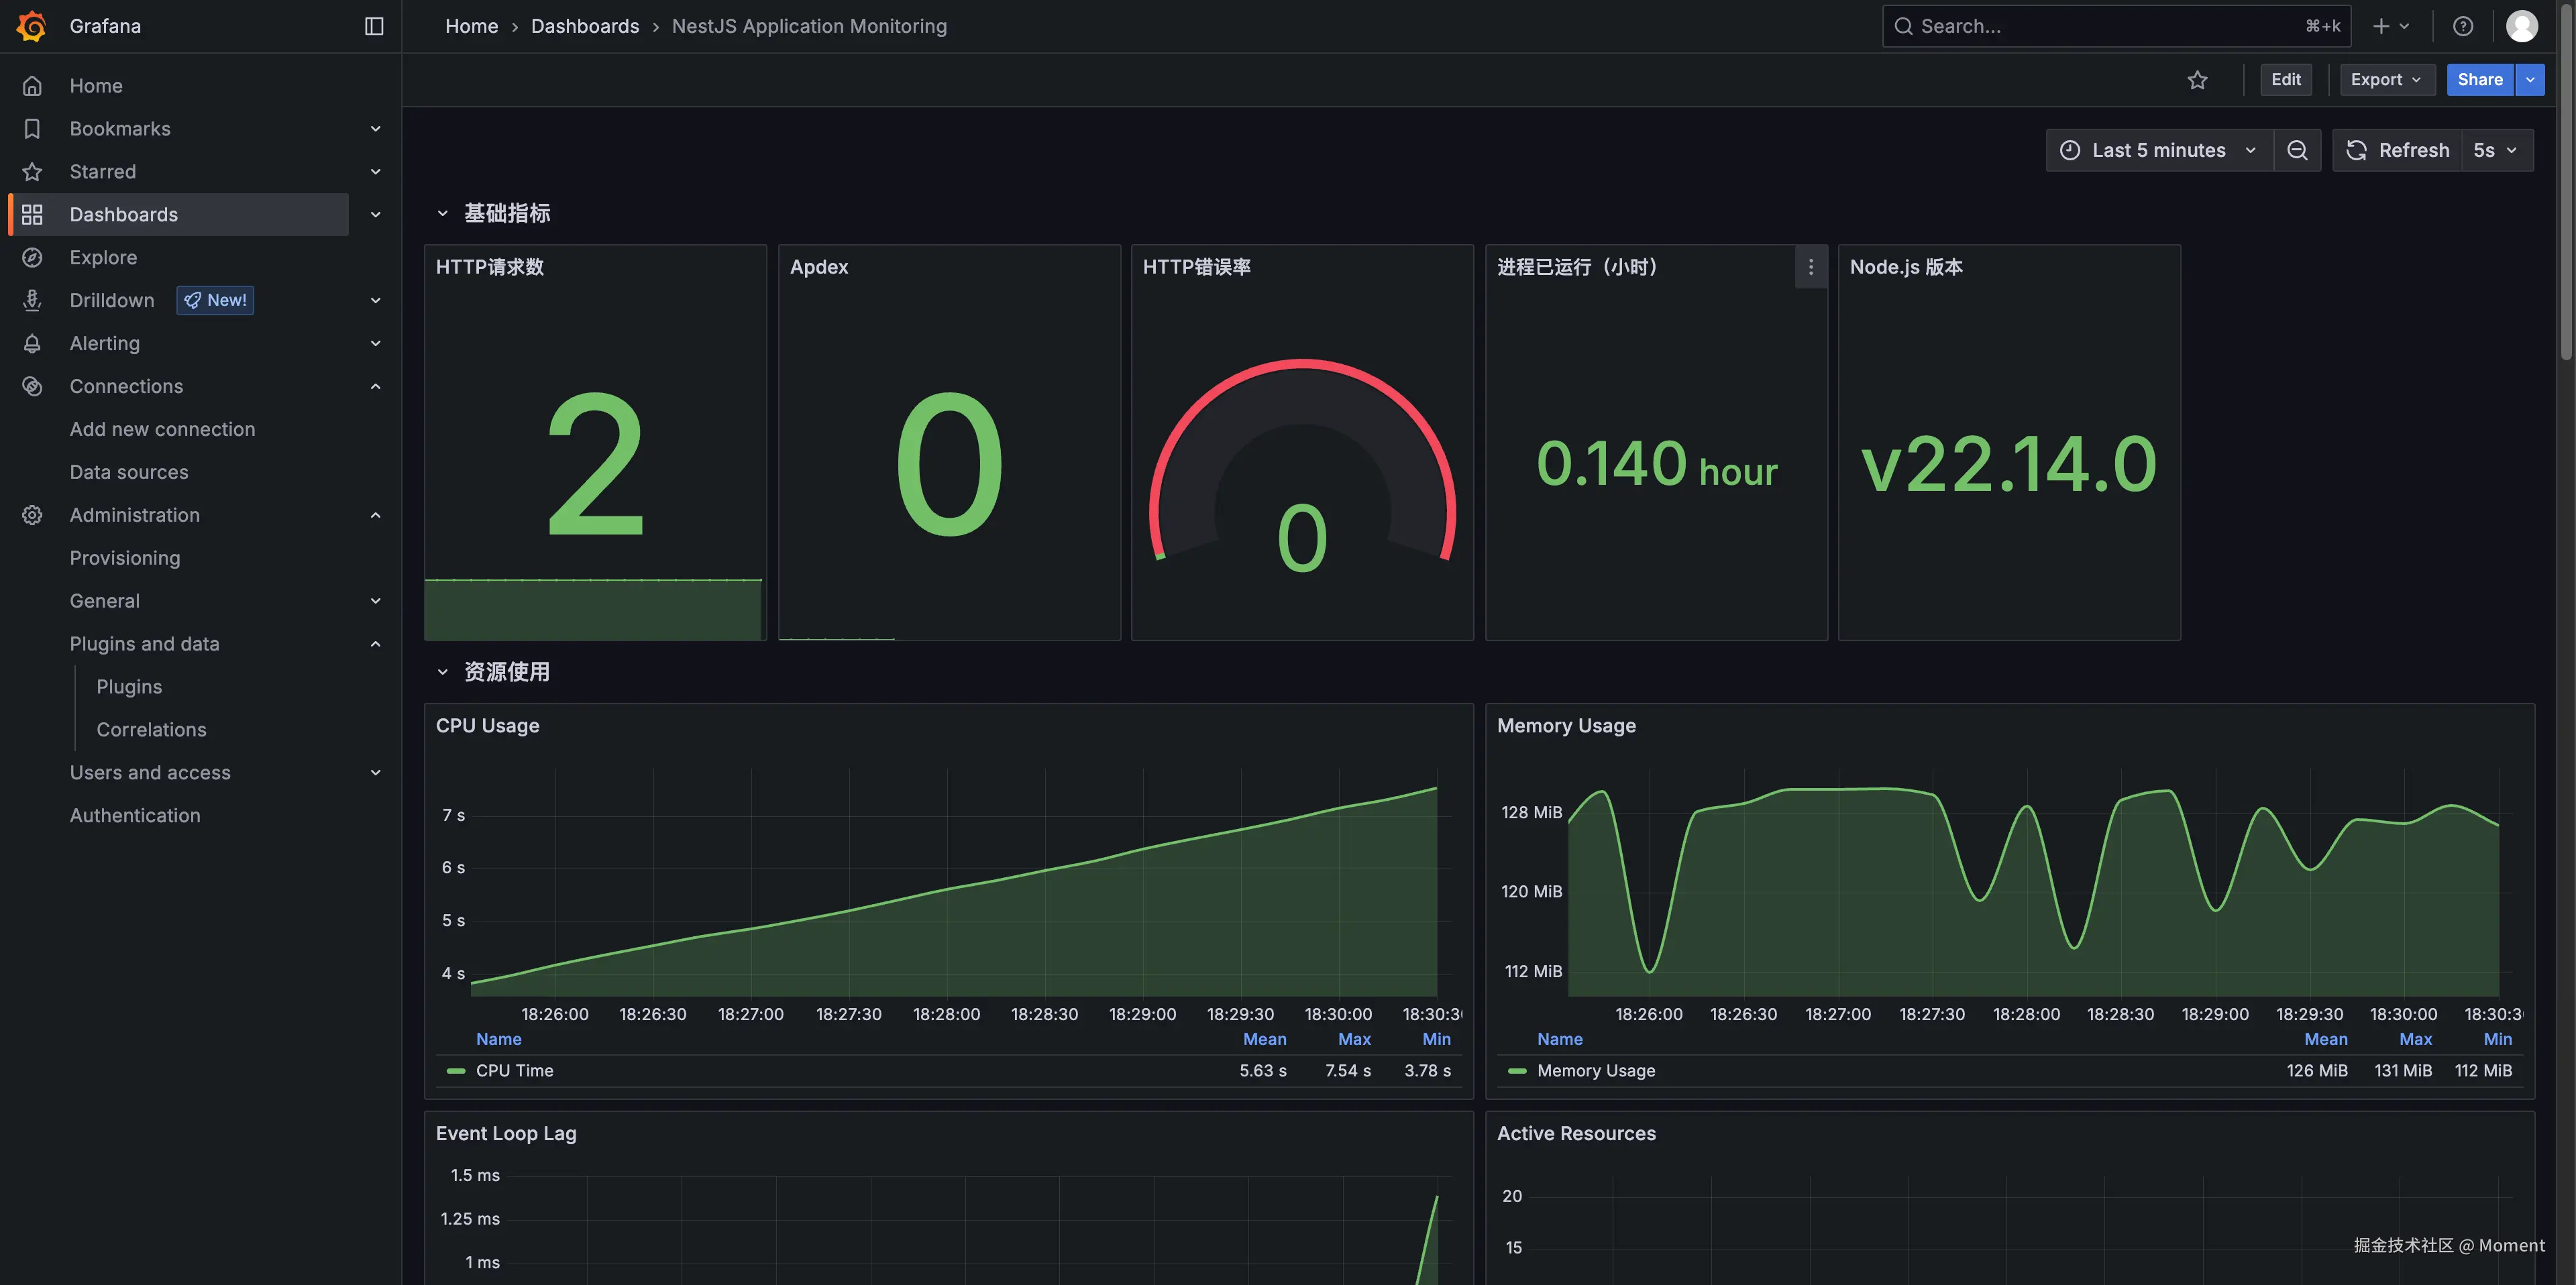
Task: Collapse the 基础指标 row
Action: [x=442, y=213]
